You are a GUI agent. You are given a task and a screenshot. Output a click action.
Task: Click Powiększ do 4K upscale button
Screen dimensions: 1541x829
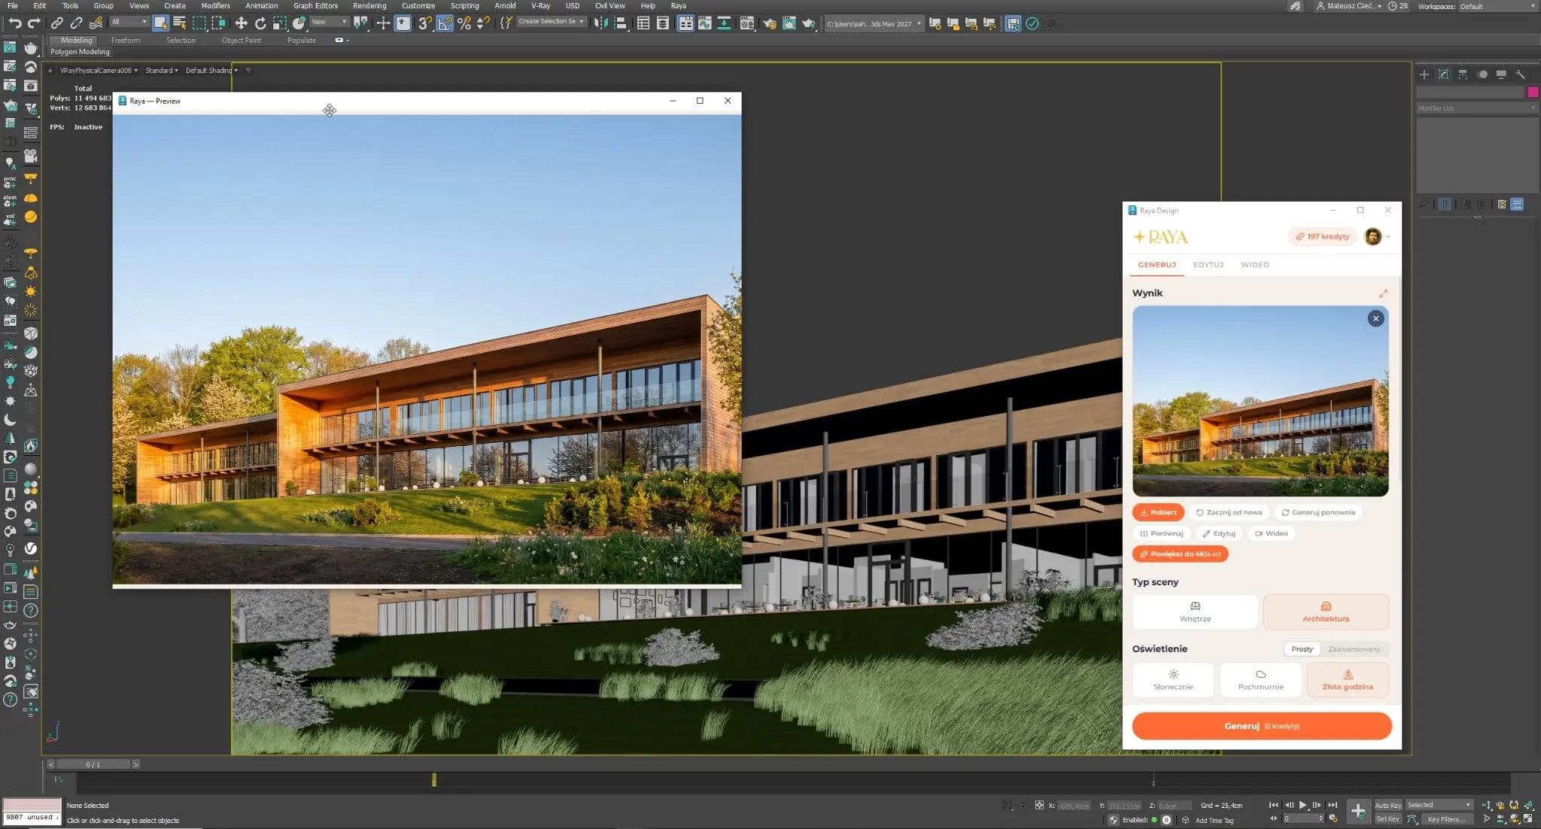(1180, 554)
